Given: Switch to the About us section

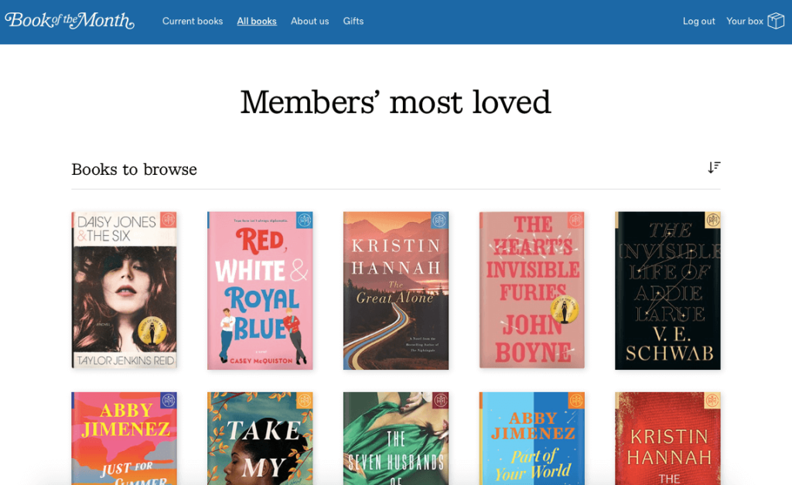Looking at the screenshot, I should [309, 21].
